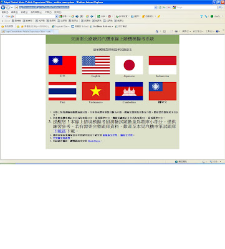The width and height of the screenshot is (225, 249).
Task: Focus the Google Toolbar search field
Action: 36,16
